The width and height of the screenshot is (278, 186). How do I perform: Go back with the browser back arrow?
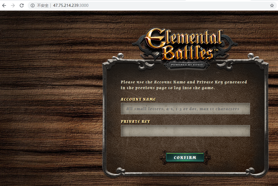click(x=4, y=5)
